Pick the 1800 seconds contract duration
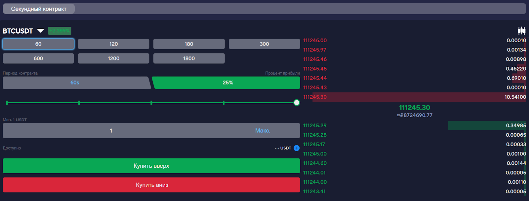The height and width of the screenshot is (201, 529). (189, 58)
